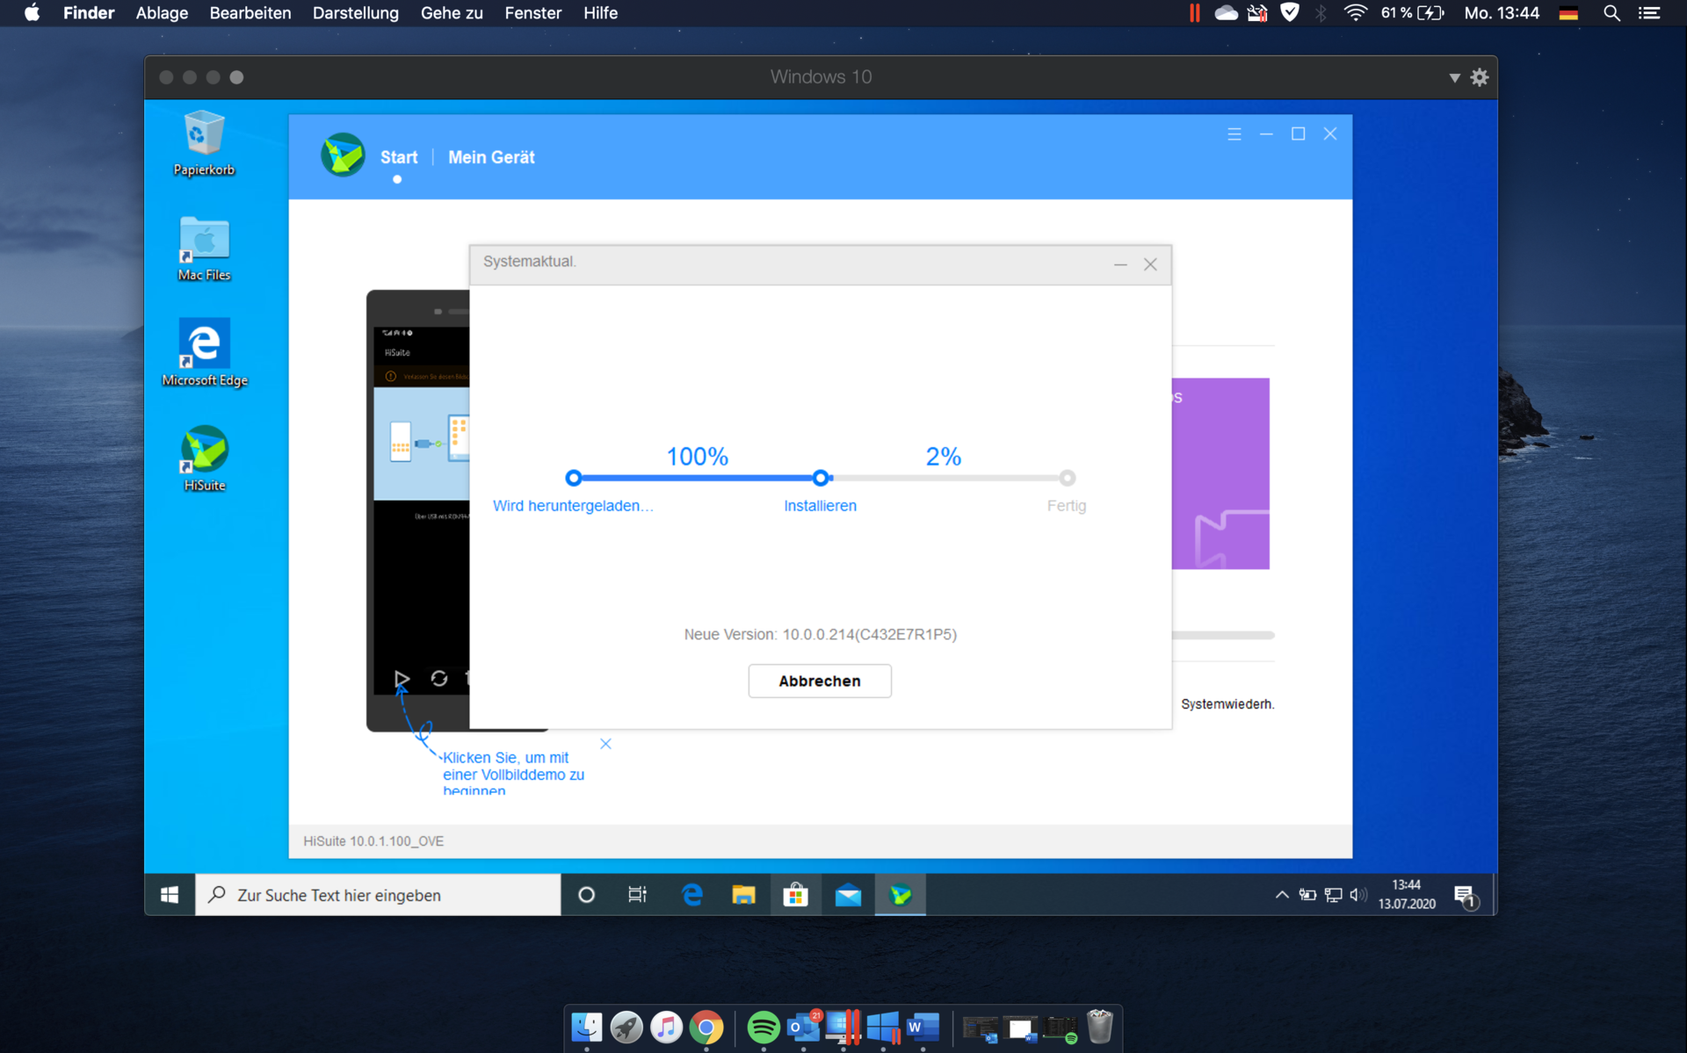Open File Explorer from the taskbar
The height and width of the screenshot is (1053, 1687).
(743, 895)
